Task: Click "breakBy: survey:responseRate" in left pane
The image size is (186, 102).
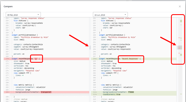Action: [x=29, y=23]
